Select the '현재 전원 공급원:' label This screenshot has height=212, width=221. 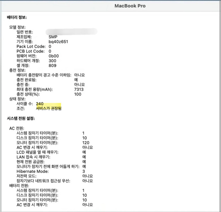pyautogui.click(x=30, y=162)
